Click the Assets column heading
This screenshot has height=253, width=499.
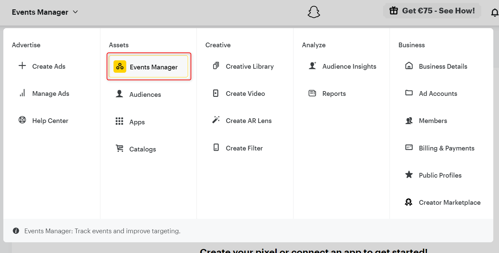click(x=119, y=45)
